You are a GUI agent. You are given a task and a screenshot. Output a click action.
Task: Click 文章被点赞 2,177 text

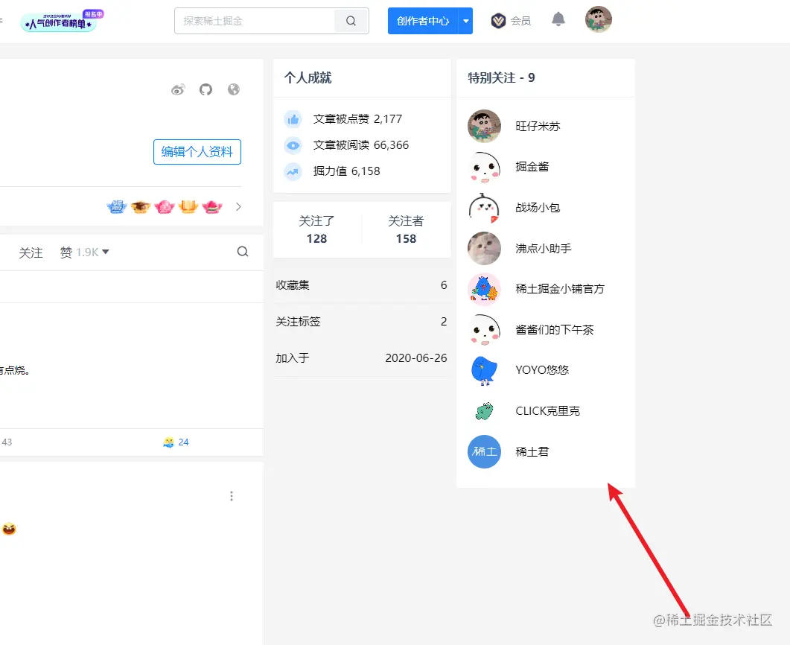(x=357, y=119)
